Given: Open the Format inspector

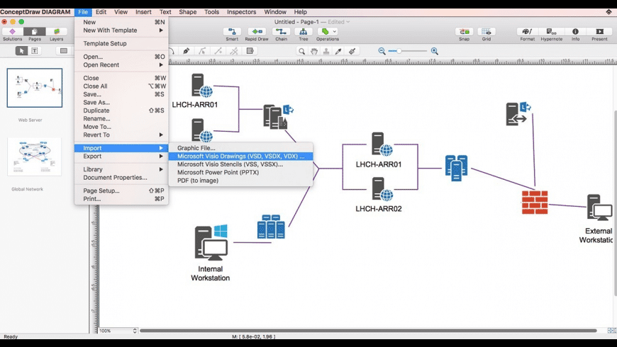Looking at the screenshot, I should point(527,32).
